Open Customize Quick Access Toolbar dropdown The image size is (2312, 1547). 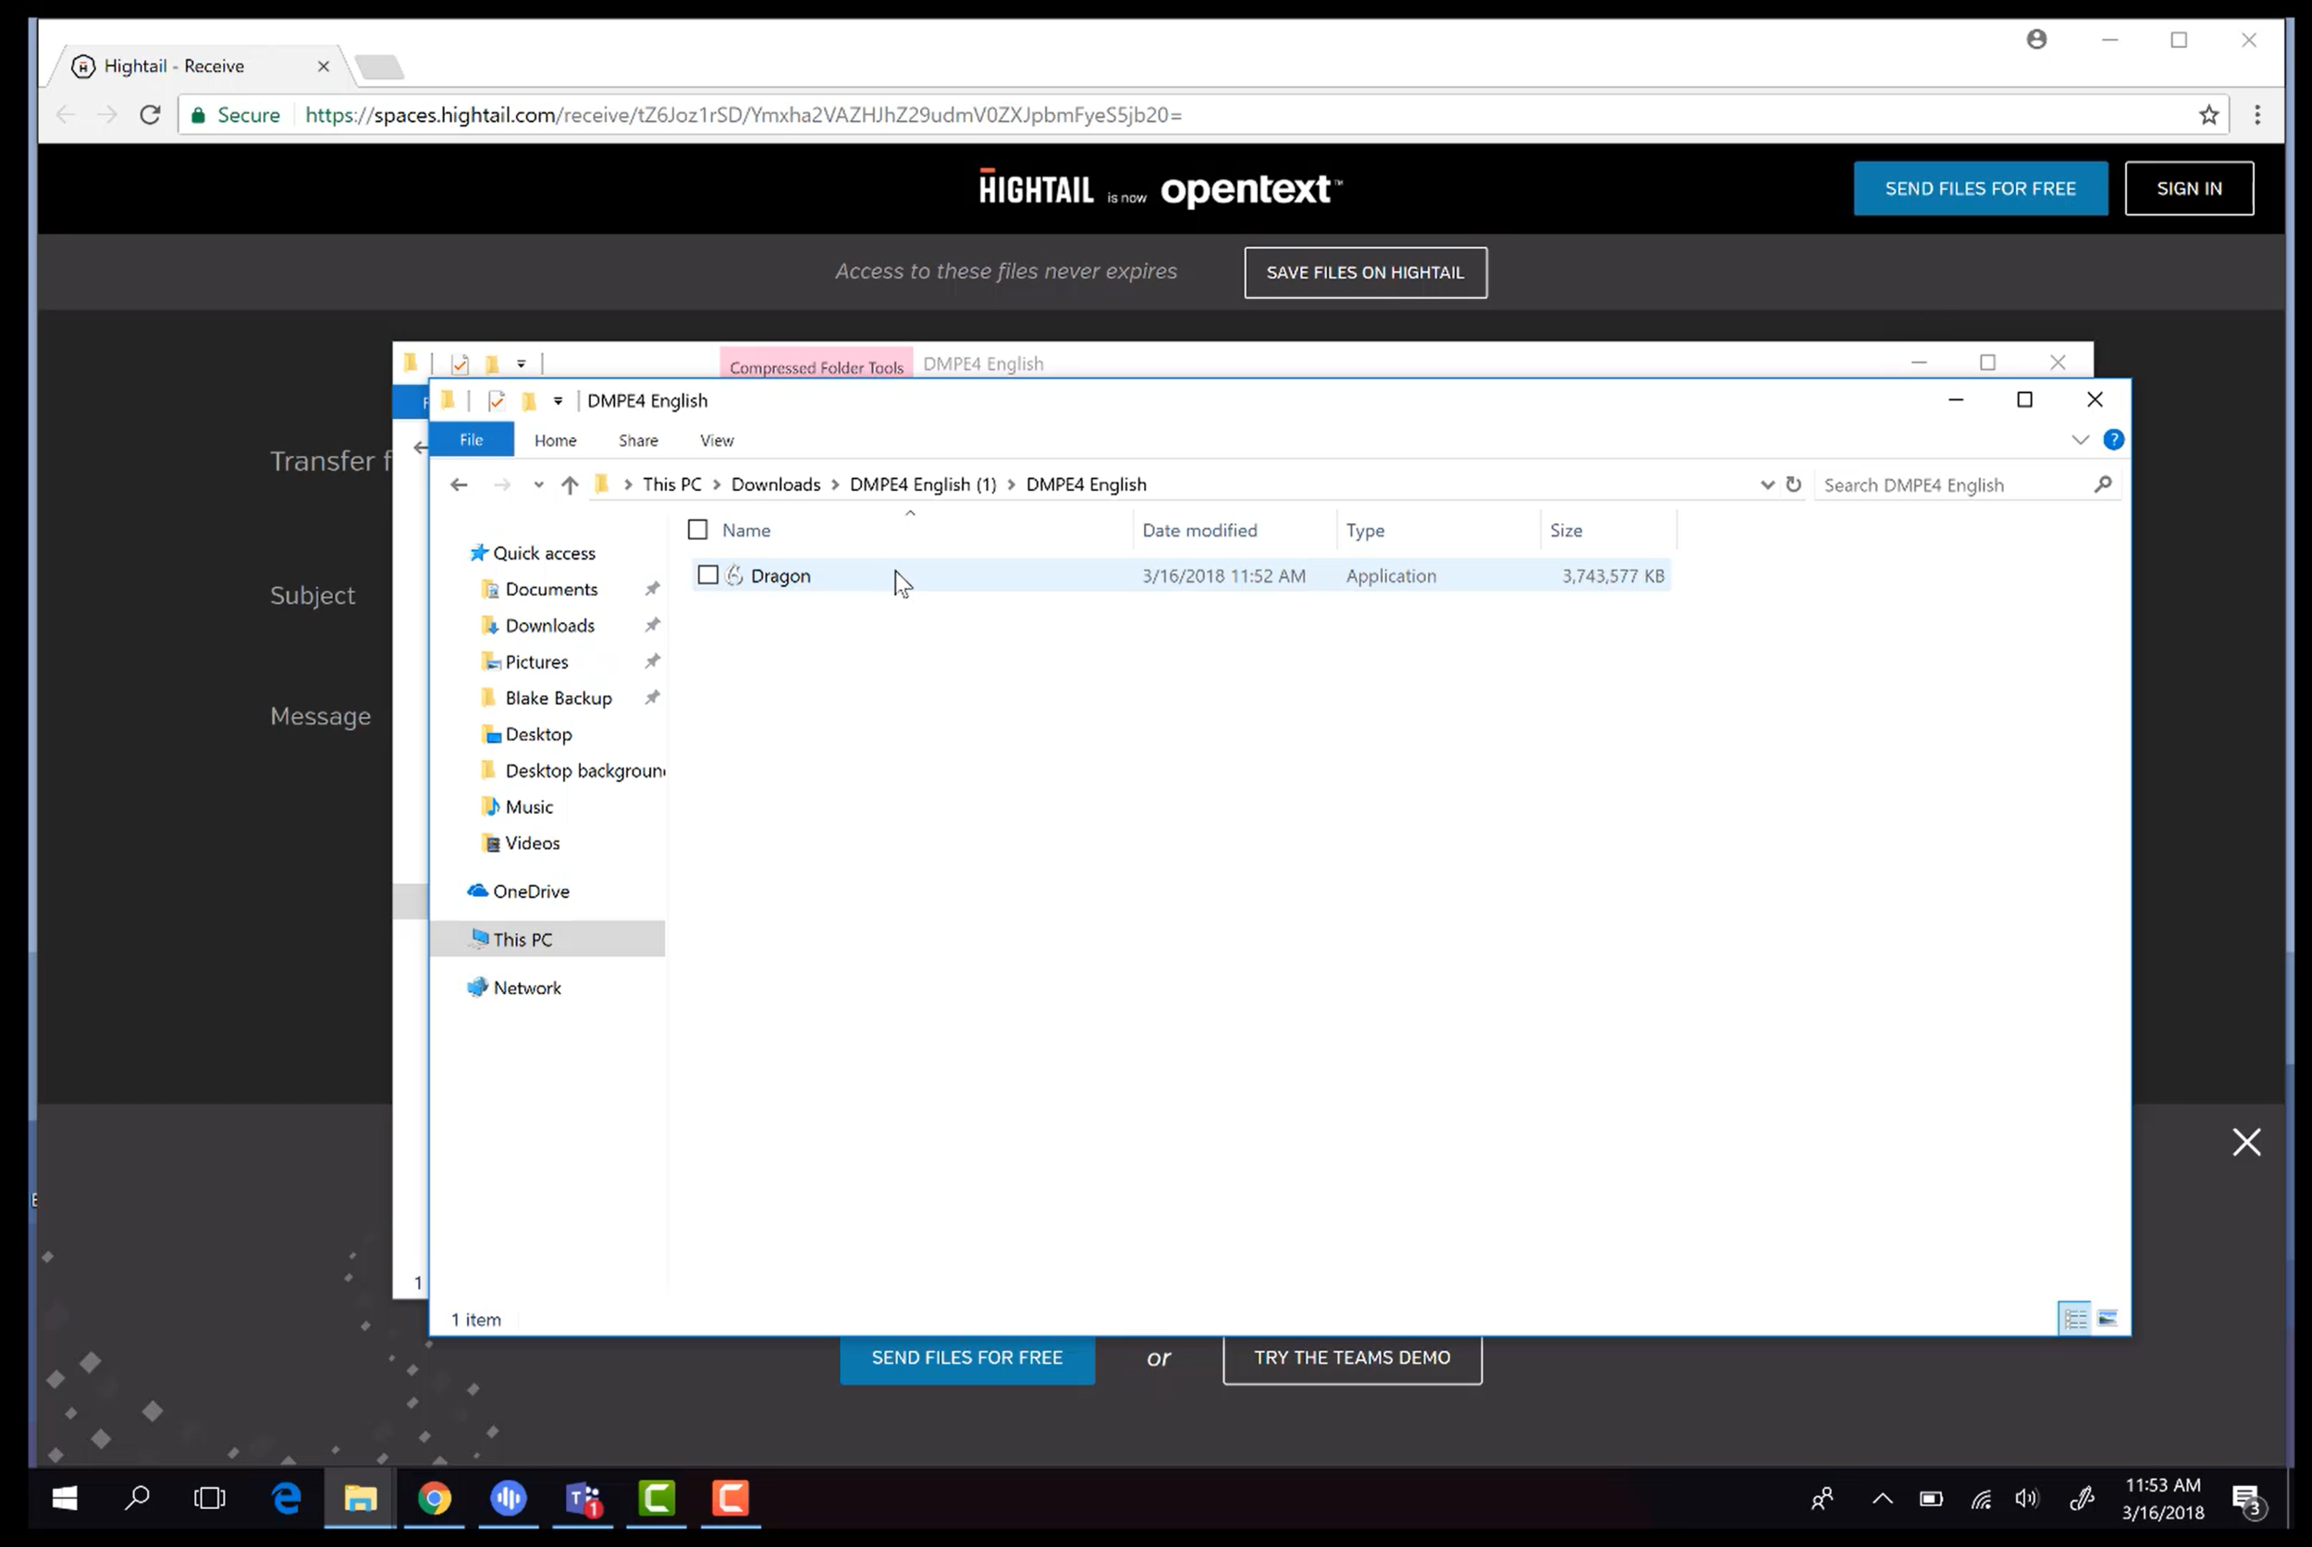click(558, 400)
